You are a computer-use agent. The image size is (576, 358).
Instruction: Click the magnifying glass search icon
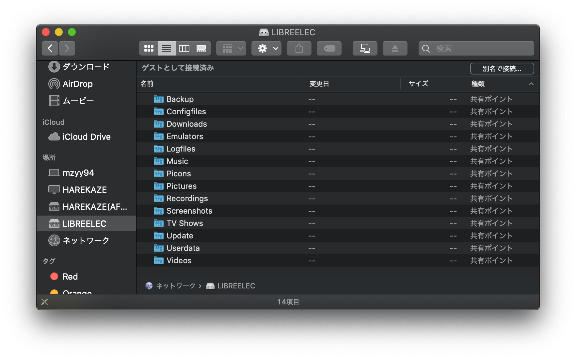pyautogui.click(x=426, y=49)
